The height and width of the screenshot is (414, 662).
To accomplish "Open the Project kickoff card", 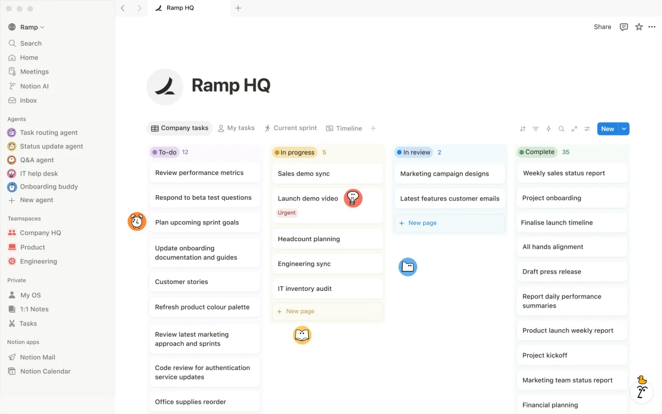I will 572,356.
